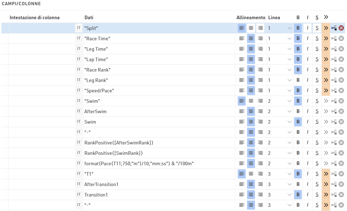Screen dimensions: 347x211
Task: Click the tree icon on "Race Time" row
Action: (x=334, y=38)
